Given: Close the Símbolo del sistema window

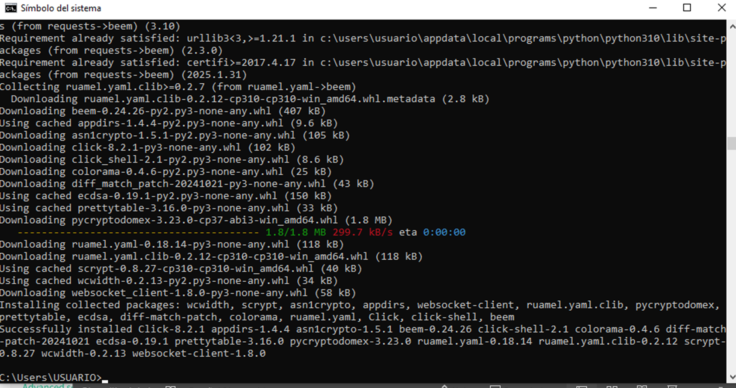Looking at the screenshot, I should pyautogui.click(x=722, y=8).
